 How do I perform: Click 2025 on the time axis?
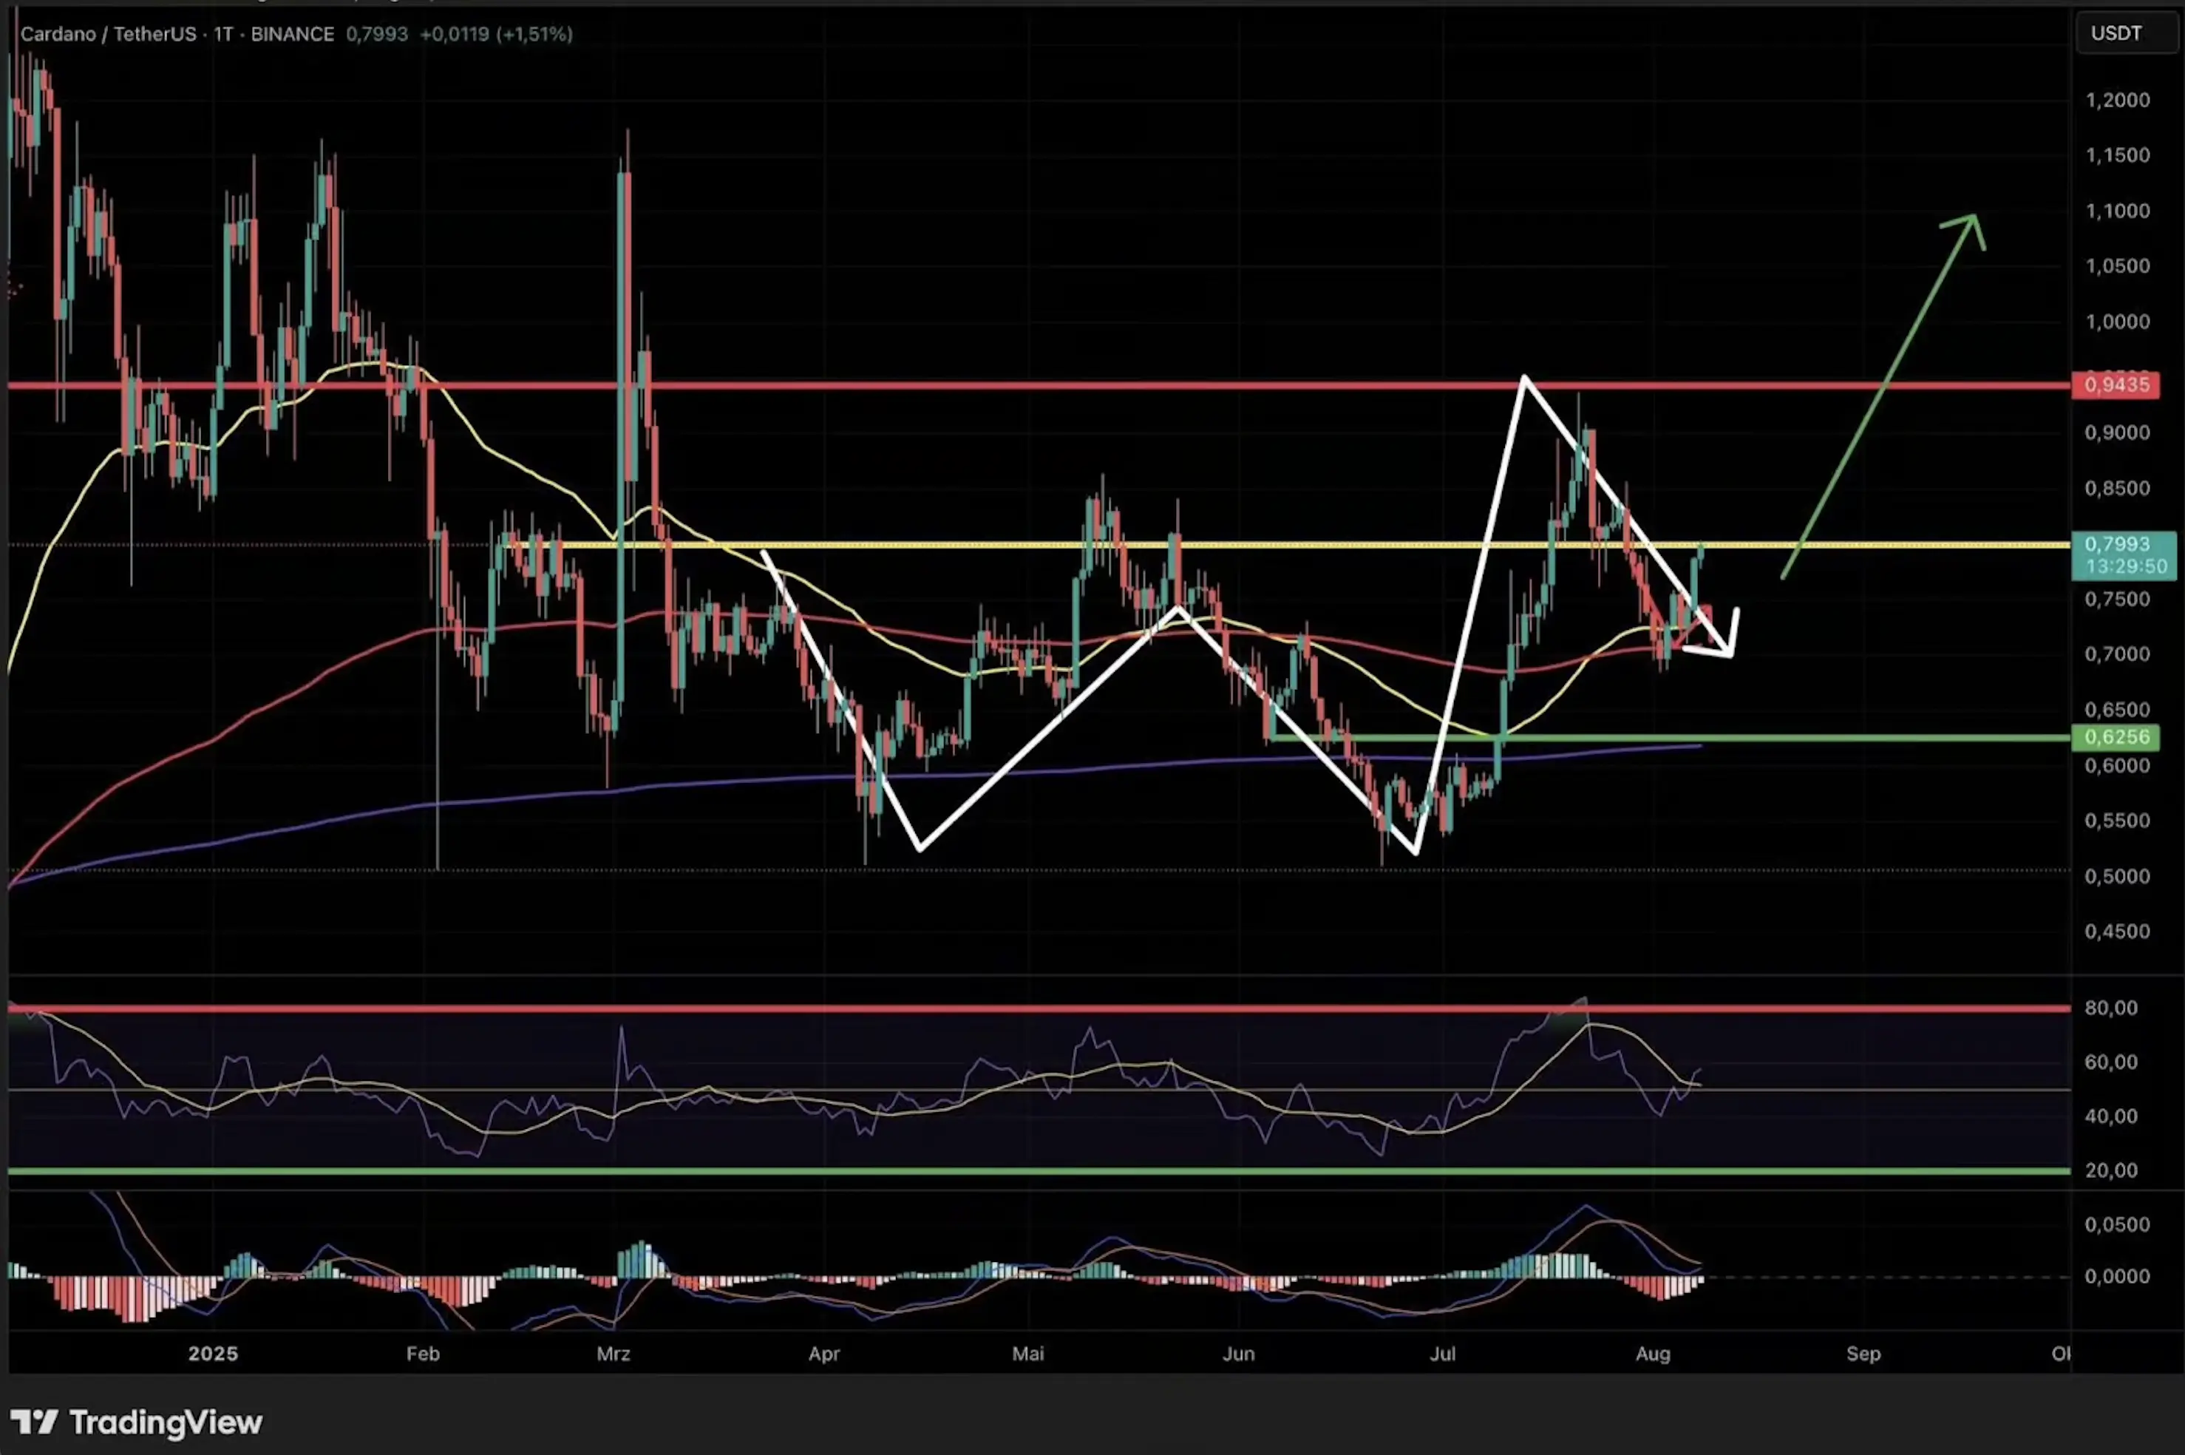pos(214,1354)
